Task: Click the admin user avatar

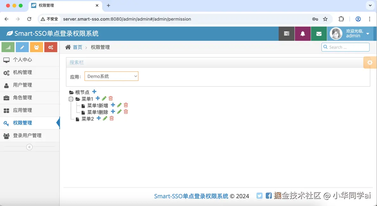Action: click(336, 33)
